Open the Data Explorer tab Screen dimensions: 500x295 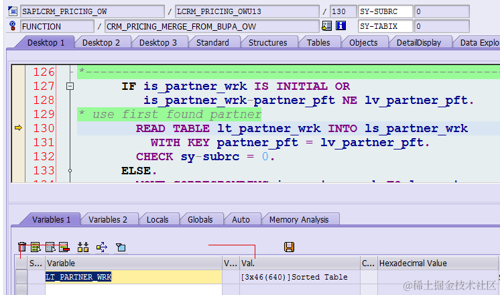(479, 42)
